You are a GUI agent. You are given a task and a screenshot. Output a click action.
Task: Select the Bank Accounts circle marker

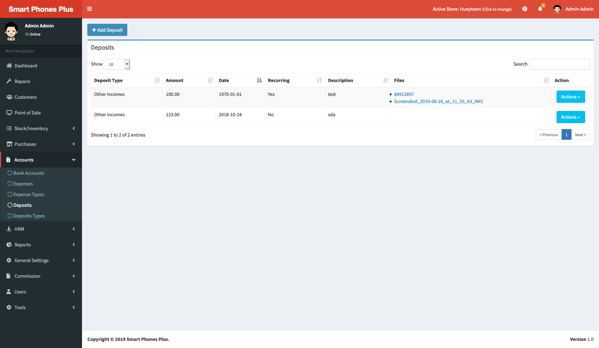(10, 173)
